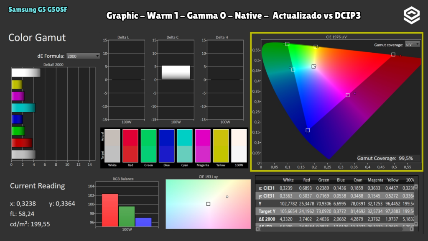Click the red bar in DeltaE 2000 chart

point(22,143)
